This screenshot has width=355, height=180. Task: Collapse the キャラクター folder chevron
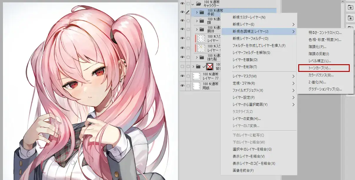pos(193,4)
